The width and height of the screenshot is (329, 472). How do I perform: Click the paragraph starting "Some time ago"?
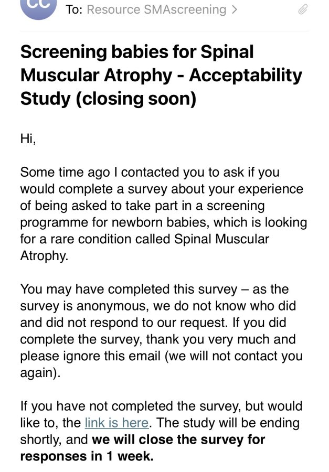[x=164, y=214]
